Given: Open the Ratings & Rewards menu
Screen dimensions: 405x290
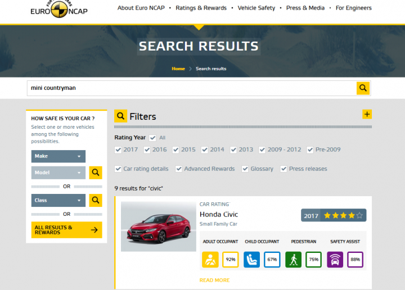Looking at the screenshot, I should tap(201, 8).
